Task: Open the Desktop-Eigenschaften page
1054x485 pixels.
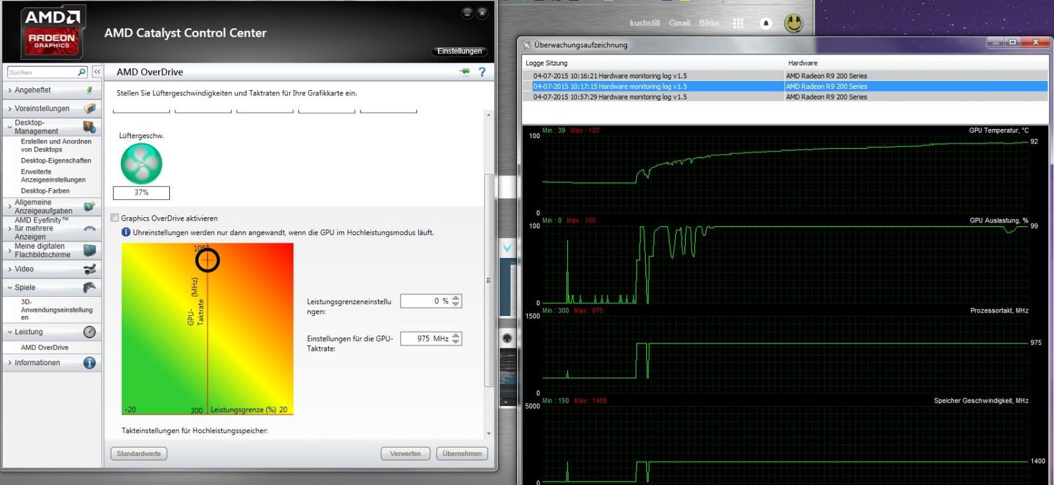Action: (x=56, y=161)
